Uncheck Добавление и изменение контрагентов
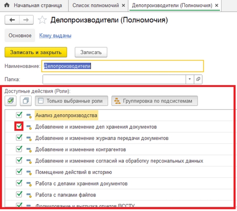 pyautogui.click(x=19, y=149)
